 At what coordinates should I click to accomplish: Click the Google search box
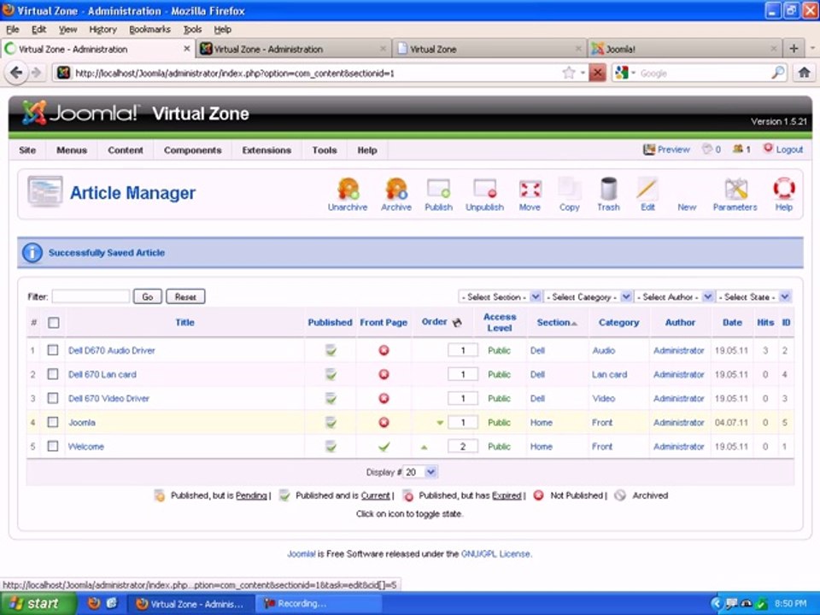[703, 73]
